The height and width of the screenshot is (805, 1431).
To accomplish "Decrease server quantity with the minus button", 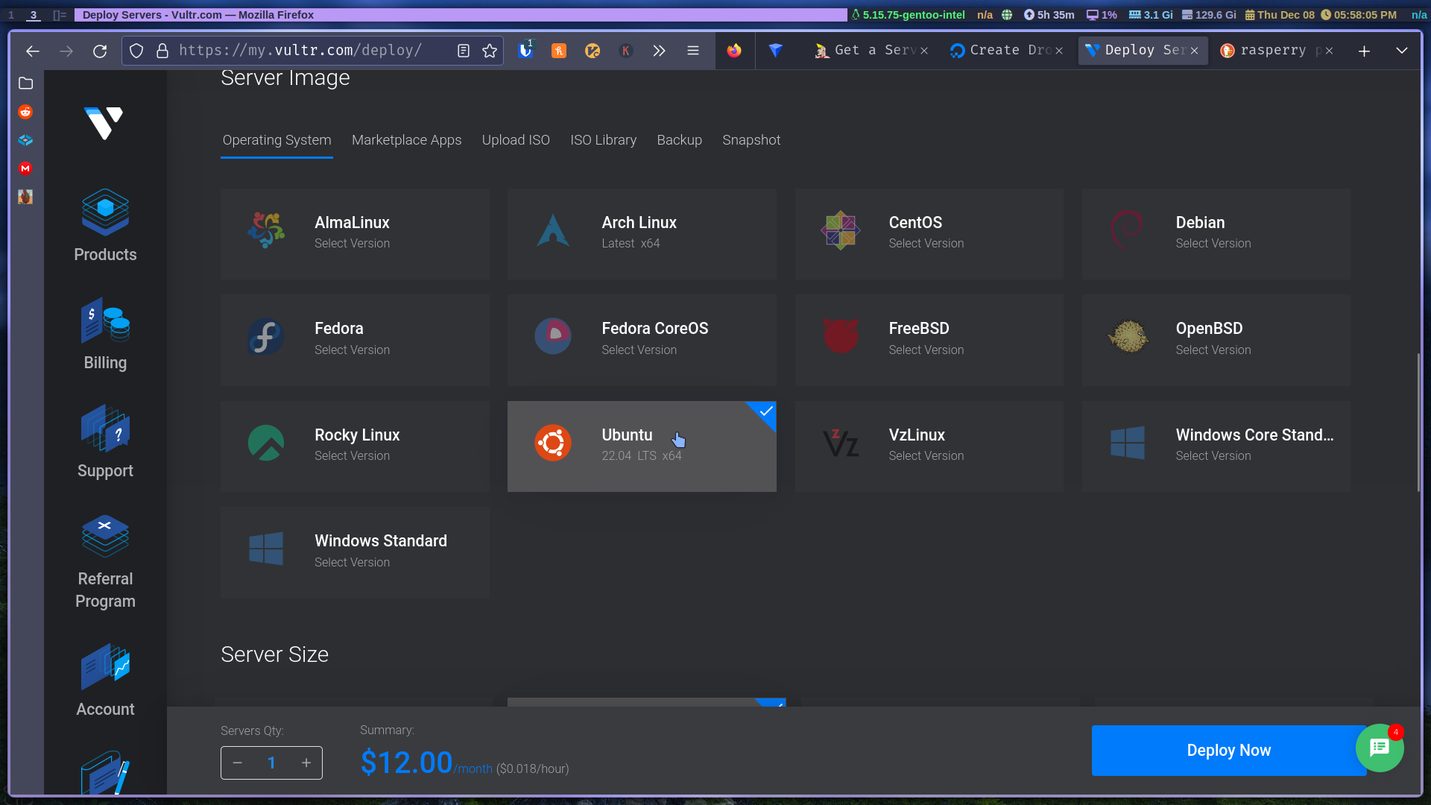I will coord(238,763).
